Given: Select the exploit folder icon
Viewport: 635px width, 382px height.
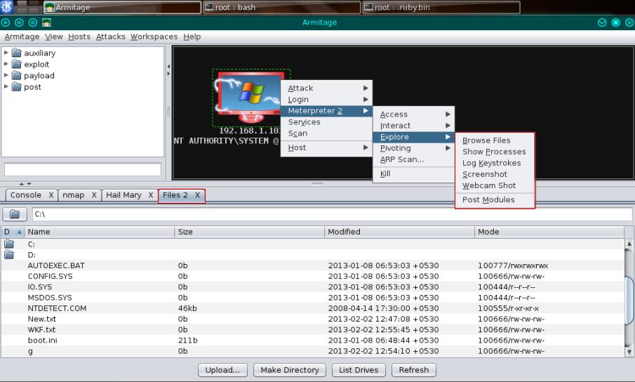Looking at the screenshot, I should (17, 64).
